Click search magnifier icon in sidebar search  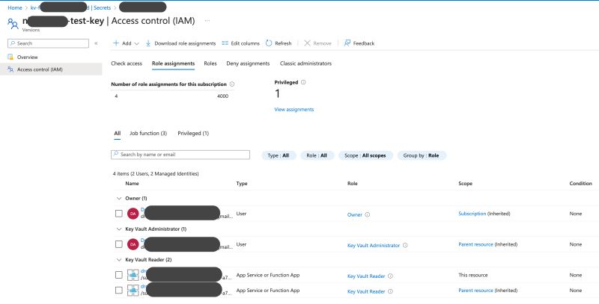coord(13,43)
